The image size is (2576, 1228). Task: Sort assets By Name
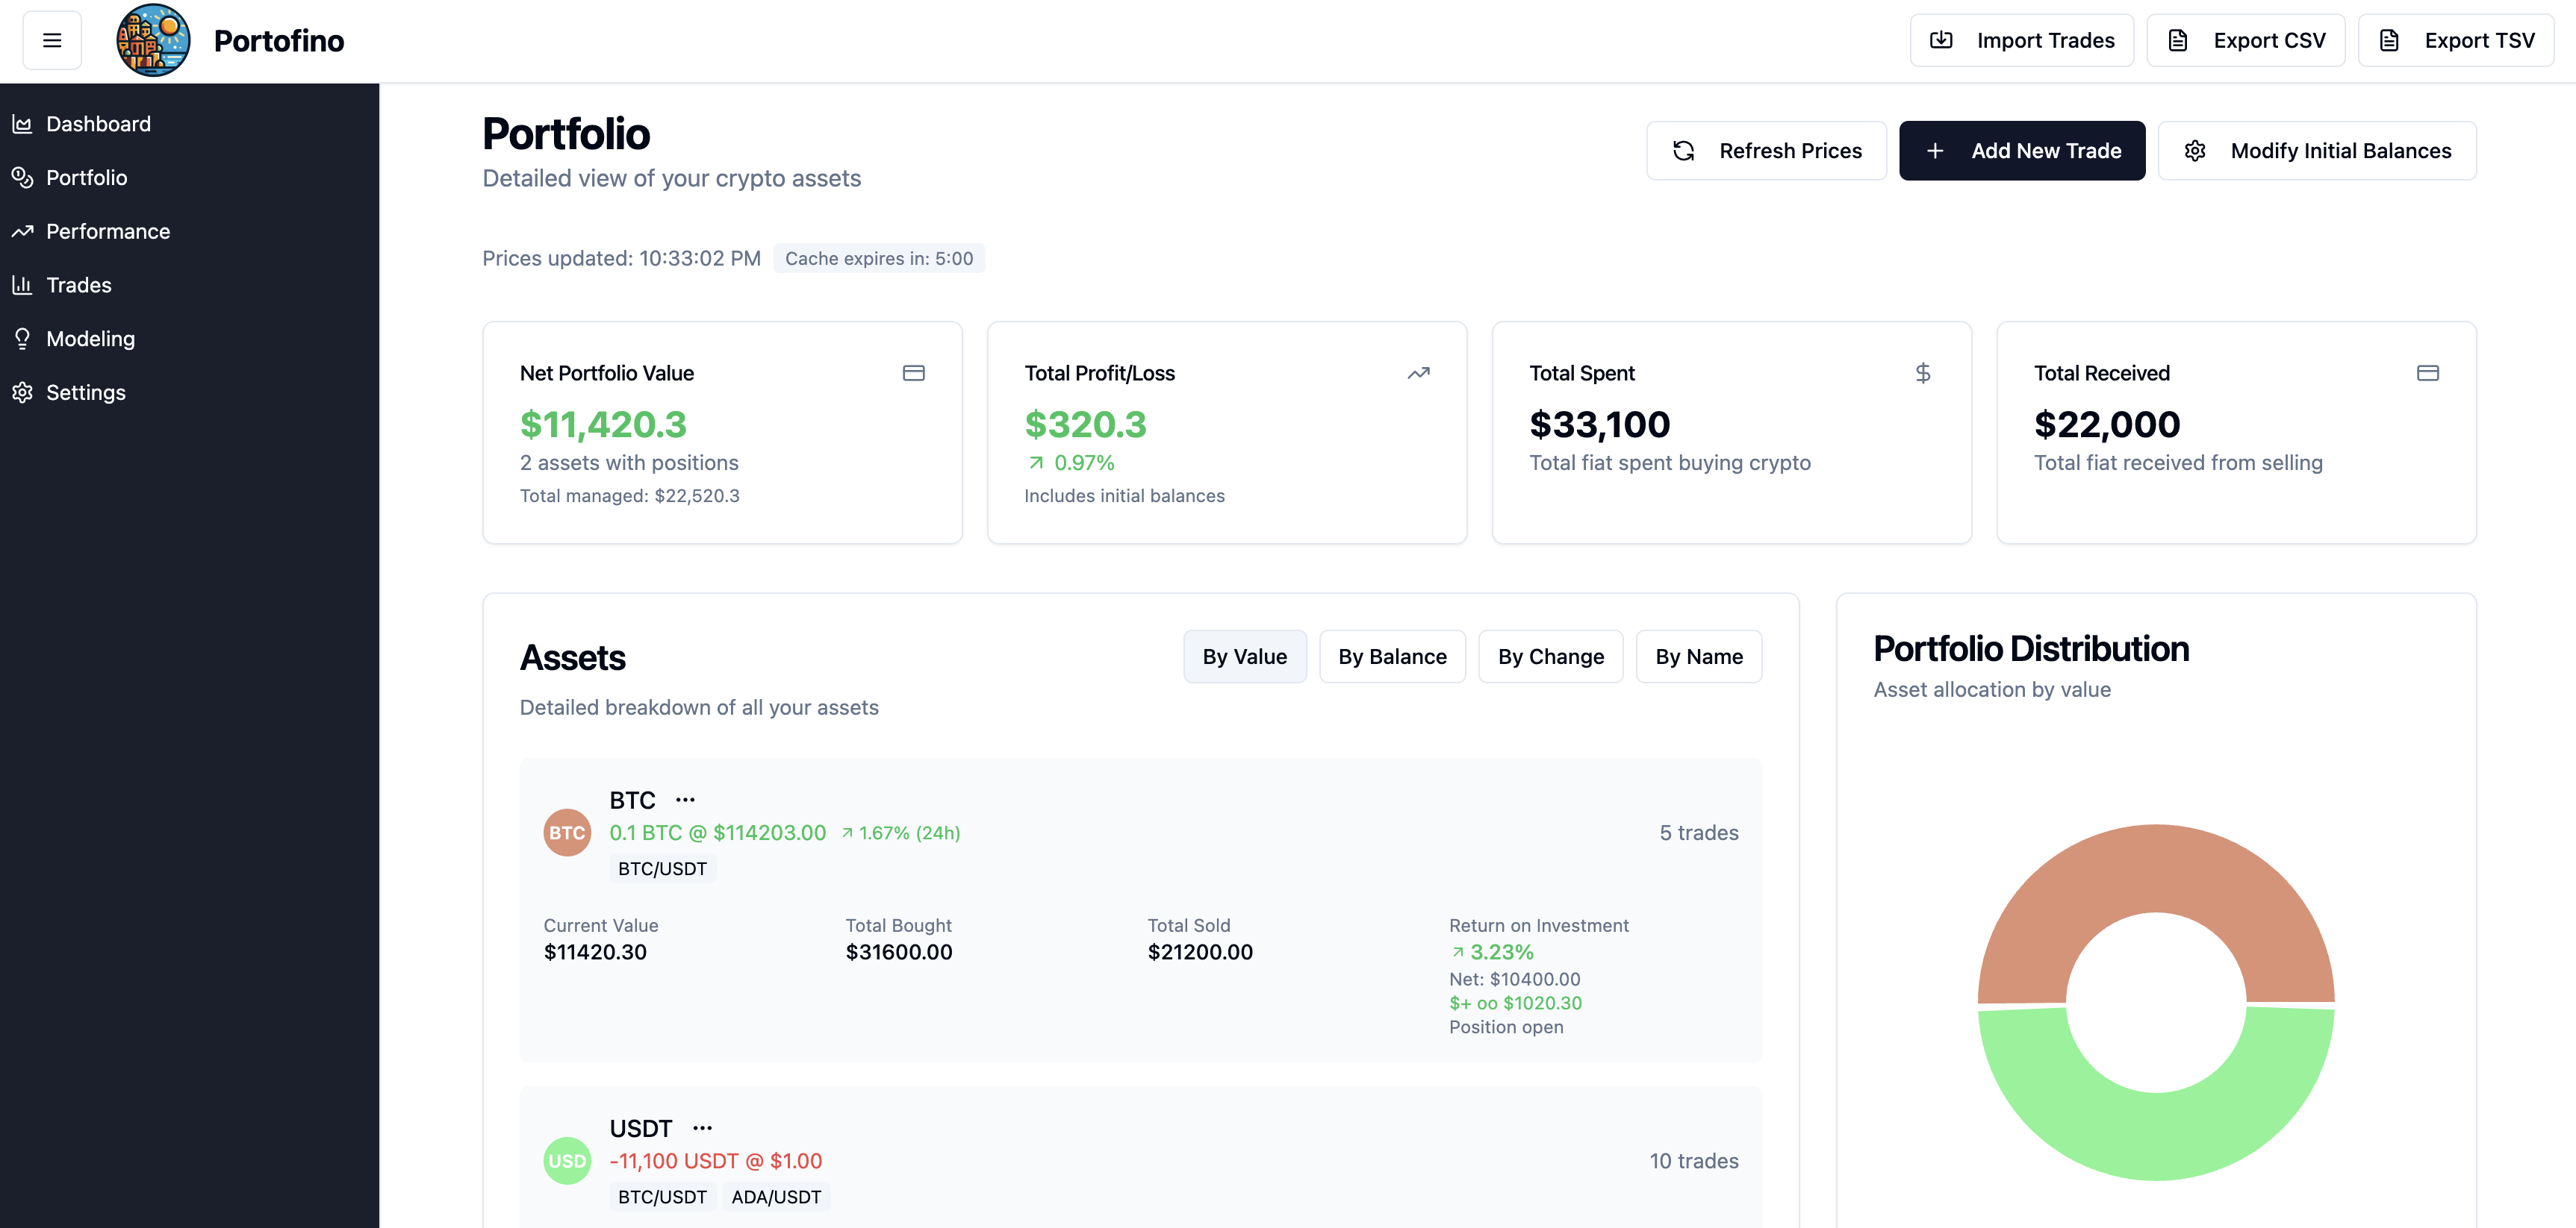click(x=1698, y=657)
